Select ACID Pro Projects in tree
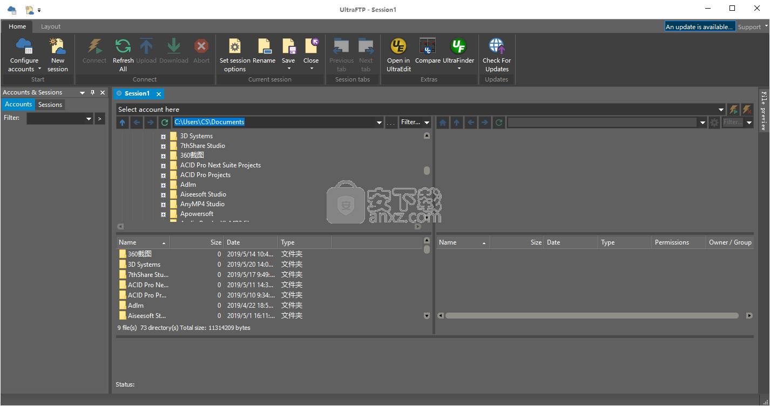 coord(205,175)
